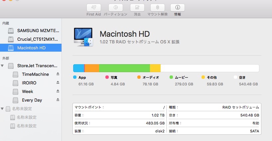Click the First Aid toolbar icon
The height and width of the screenshot is (141, 272).
(94, 8)
